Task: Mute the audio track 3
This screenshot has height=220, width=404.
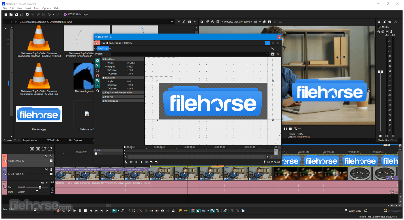Action: click(42, 183)
